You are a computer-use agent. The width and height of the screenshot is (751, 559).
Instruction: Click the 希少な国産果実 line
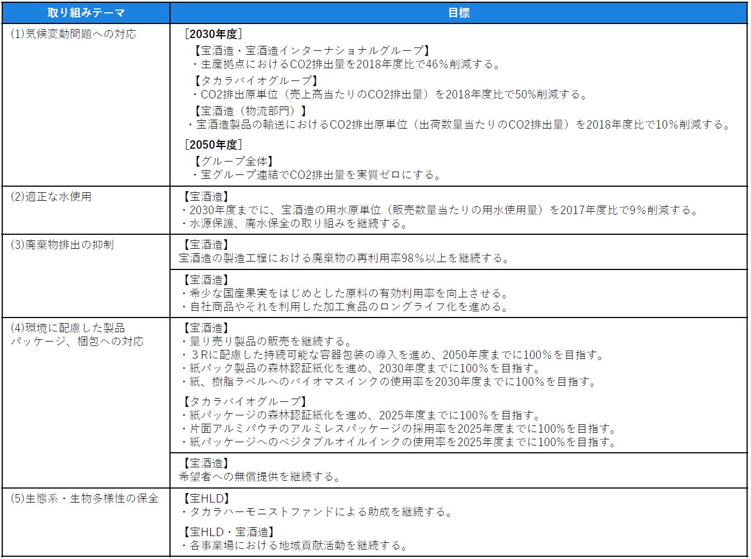[344, 293]
